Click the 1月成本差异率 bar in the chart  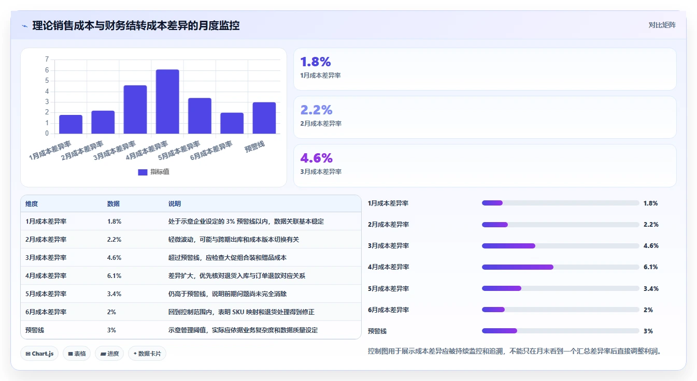[x=70, y=124]
